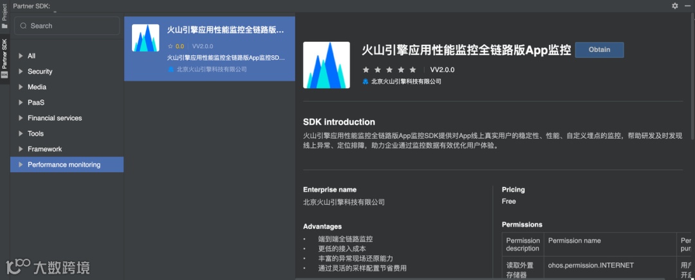695x280 pixels.
Task: Click the Enterprise name value text
Action: 344,202
